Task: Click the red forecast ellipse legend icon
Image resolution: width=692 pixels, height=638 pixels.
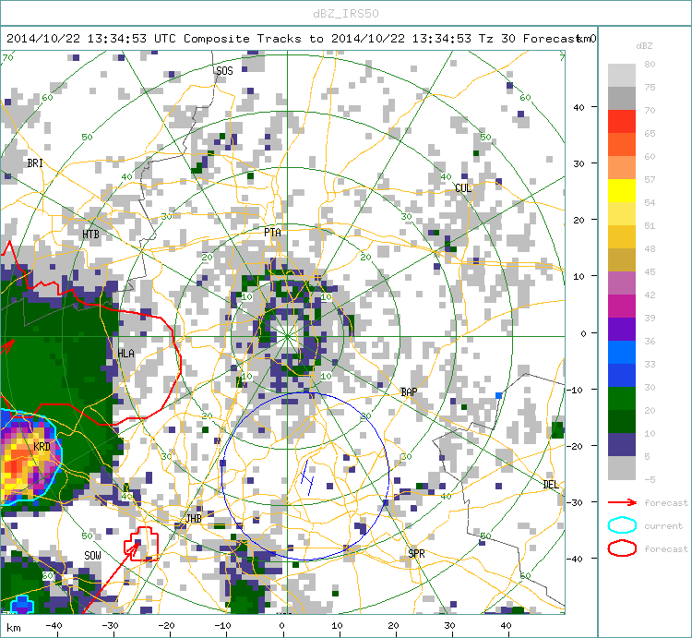Action: (x=622, y=548)
